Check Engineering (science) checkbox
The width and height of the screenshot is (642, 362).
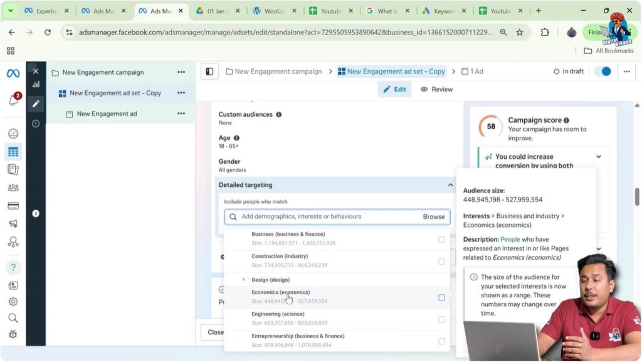click(x=441, y=319)
